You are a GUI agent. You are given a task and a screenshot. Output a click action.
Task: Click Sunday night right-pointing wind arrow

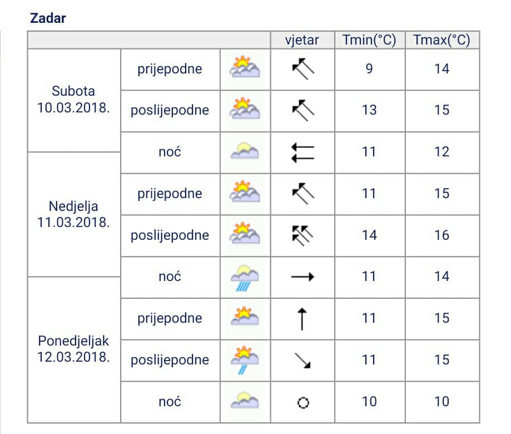point(303,277)
